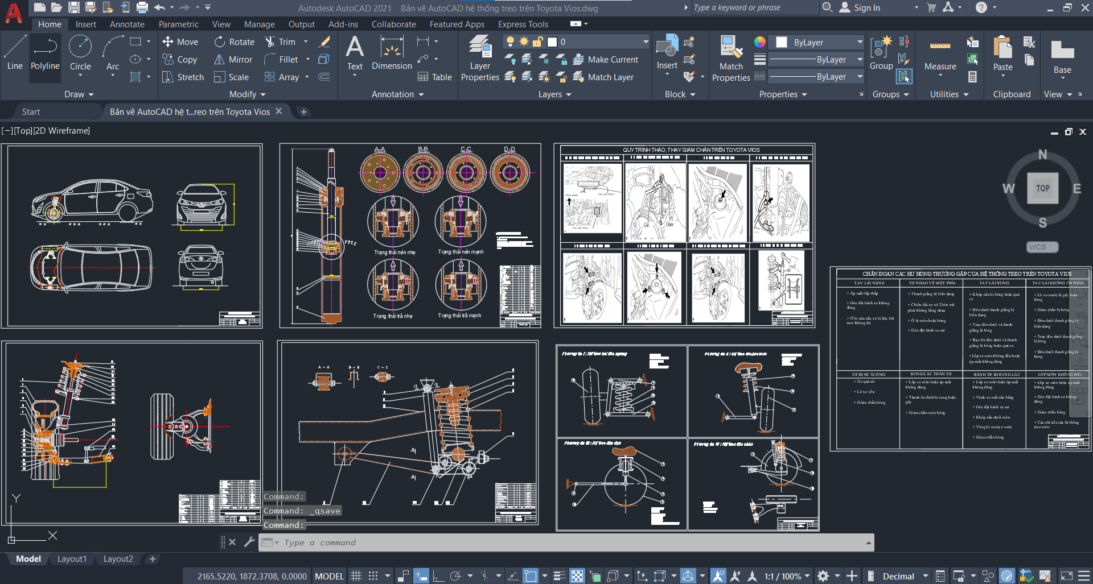Open Layer Properties manager
This screenshot has height=584, width=1093.
click(x=480, y=57)
